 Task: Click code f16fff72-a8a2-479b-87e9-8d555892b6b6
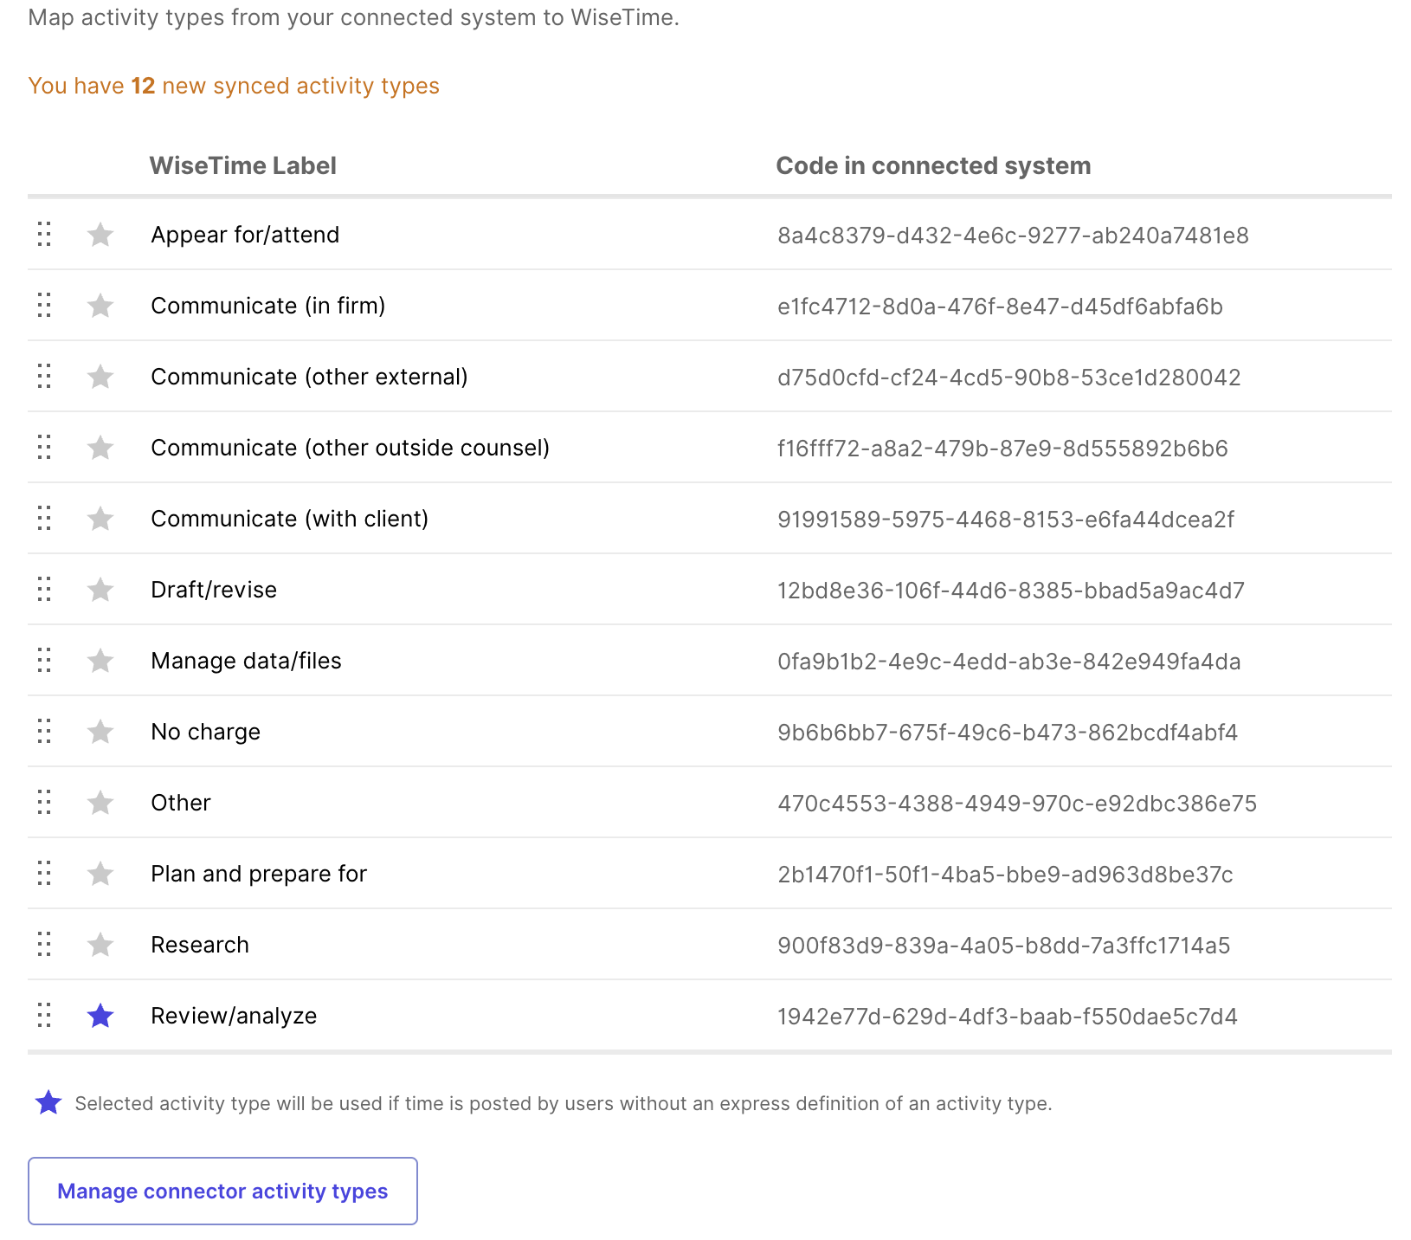click(x=1002, y=449)
